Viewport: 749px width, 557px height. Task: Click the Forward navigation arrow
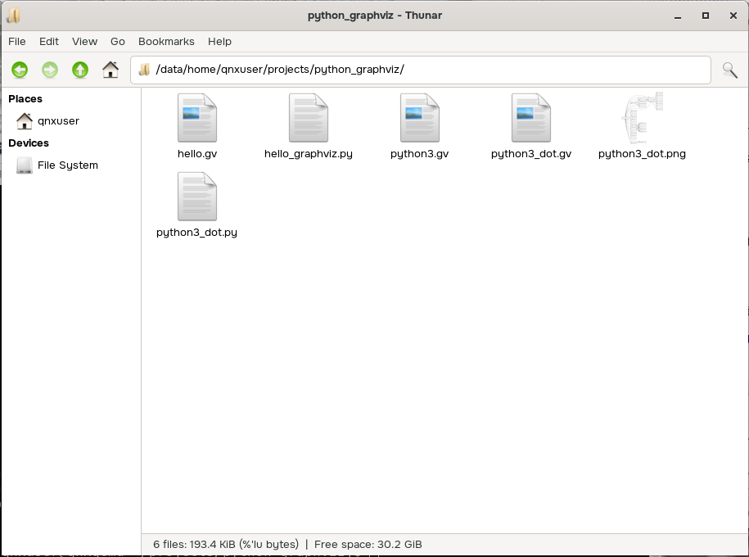pos(50,70)
